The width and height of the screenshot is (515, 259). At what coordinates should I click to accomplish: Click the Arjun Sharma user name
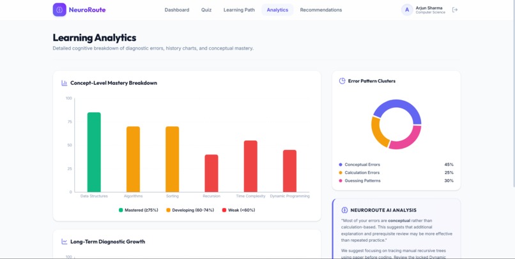pyautogui.click(x=429, y=8)
